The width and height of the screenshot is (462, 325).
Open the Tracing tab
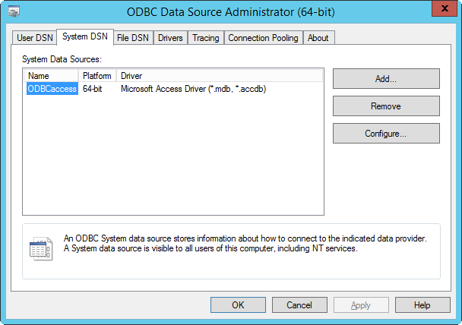click(x=205, y=38)
